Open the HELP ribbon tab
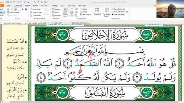Viewport: 184px width, 103px height. click(x=62, y=6)
